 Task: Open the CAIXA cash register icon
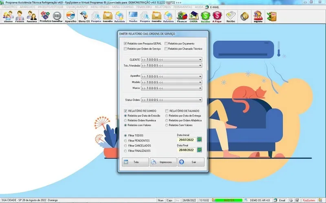point(194,17)
